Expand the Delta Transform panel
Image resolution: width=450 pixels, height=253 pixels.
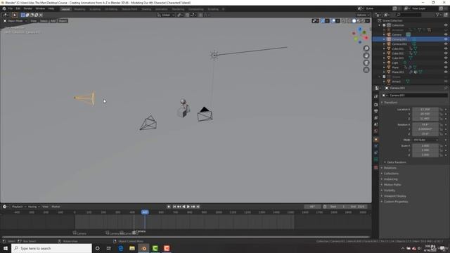point(397,162)
